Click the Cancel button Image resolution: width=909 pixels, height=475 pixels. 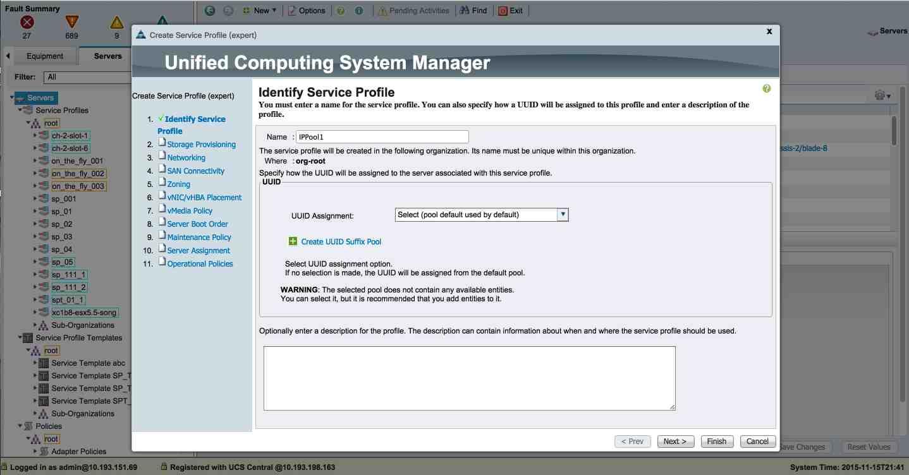(x=757, y=442)
